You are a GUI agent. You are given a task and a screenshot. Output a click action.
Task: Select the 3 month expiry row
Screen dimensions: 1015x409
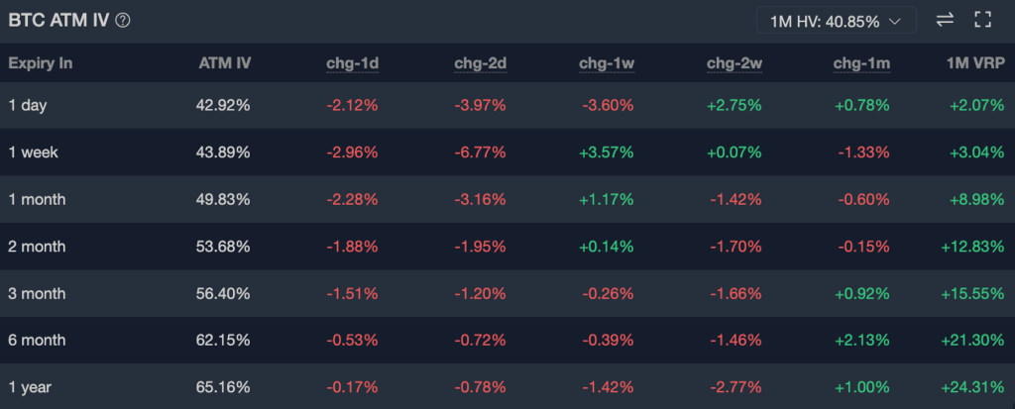pos(37,293)
